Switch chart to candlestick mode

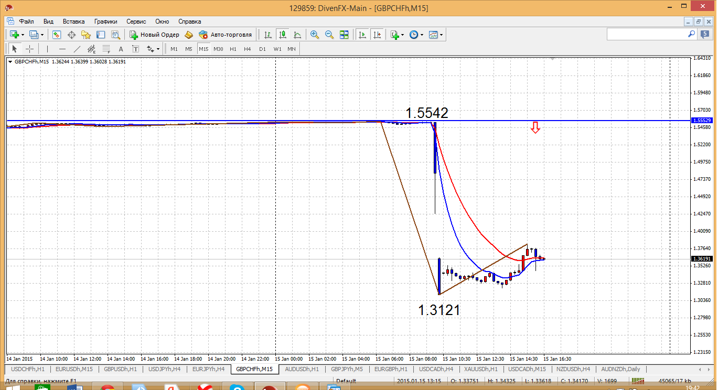(x=283, y=35)
